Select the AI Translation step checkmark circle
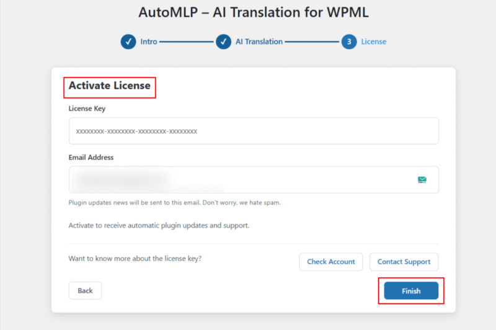496x330 pixels. click(223, 42)
